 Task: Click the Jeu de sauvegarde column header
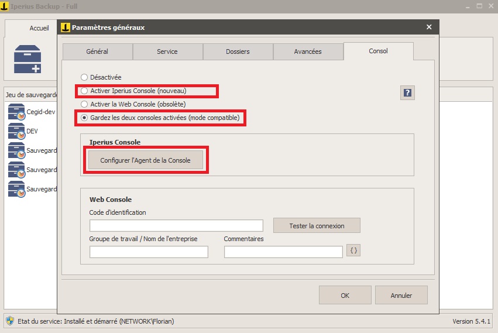click(x=31, y=95)
